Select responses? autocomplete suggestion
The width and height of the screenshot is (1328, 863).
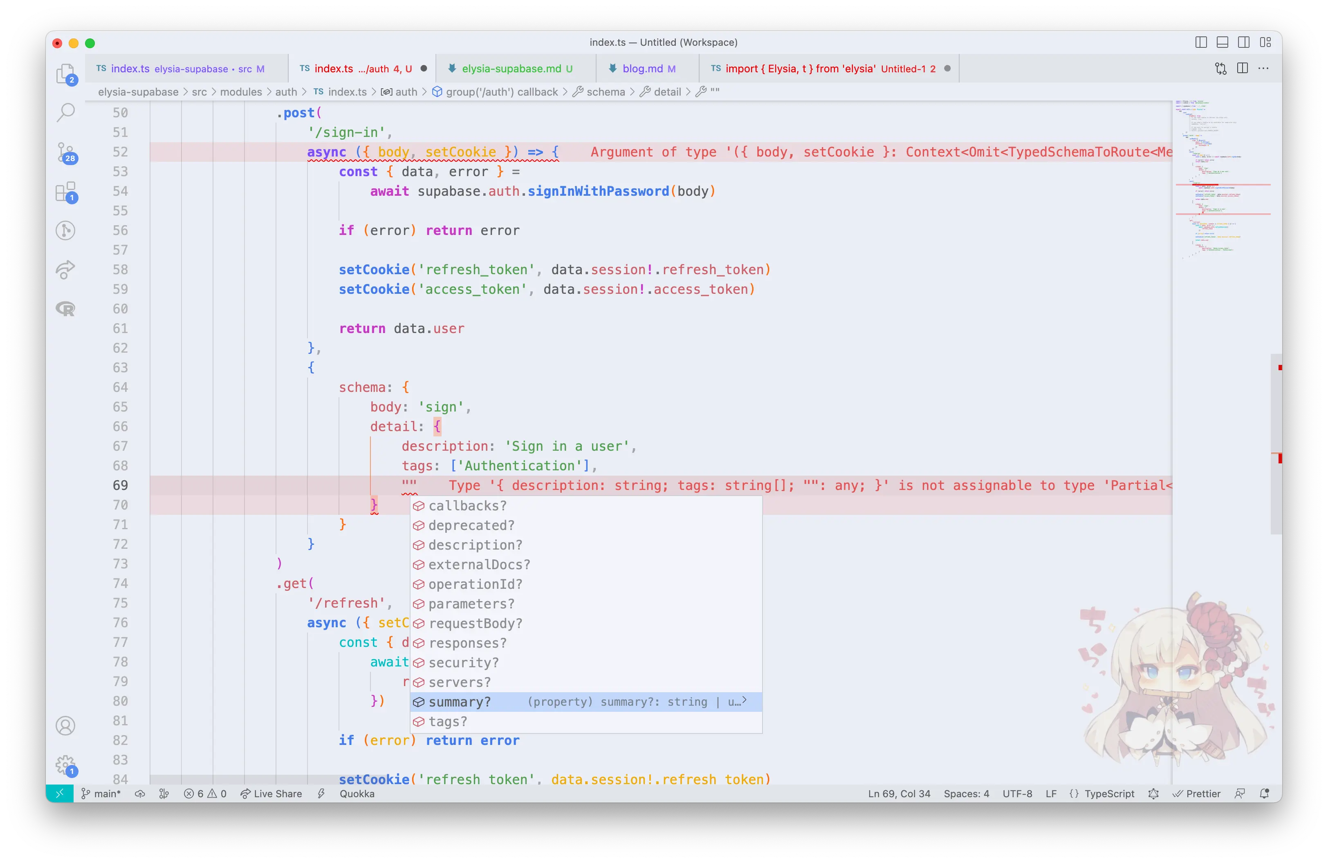click(586, 643)
